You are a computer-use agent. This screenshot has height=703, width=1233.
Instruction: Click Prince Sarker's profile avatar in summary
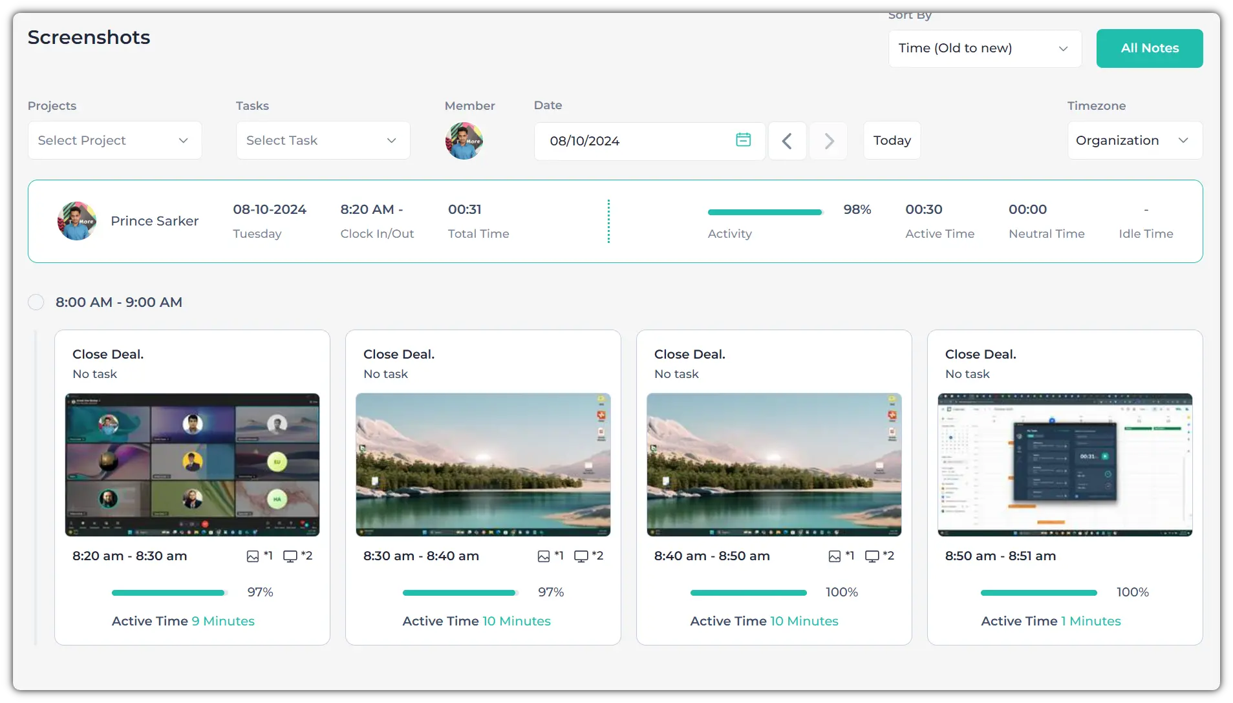77,221
